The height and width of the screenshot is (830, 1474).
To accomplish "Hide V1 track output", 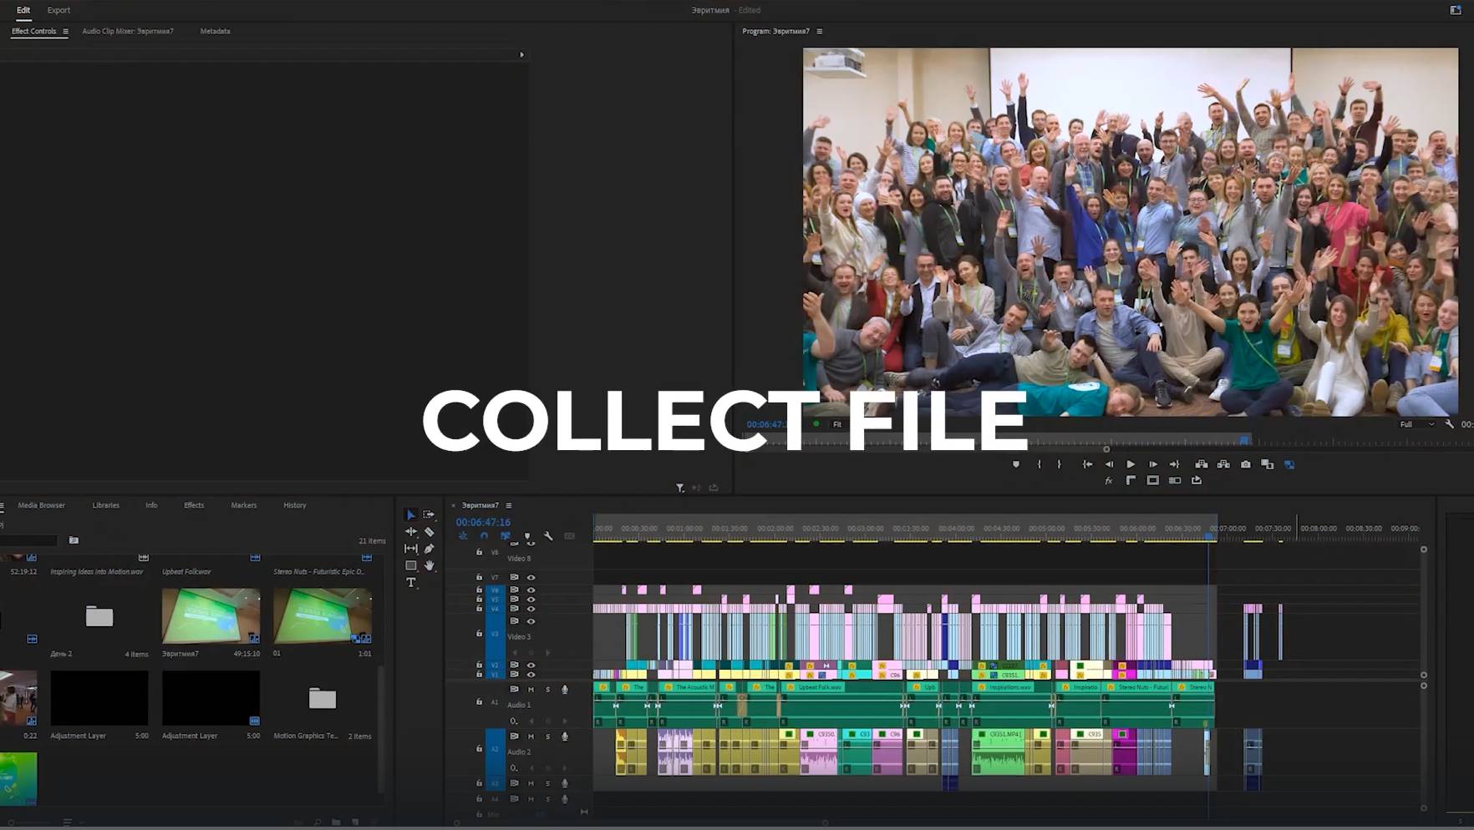I will pyautogui.click(x=531, y=674).
